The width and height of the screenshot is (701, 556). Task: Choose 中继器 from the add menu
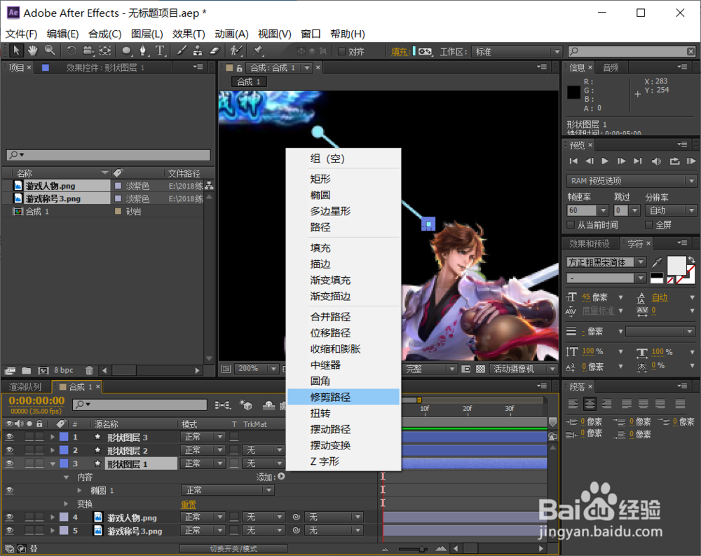343,365
